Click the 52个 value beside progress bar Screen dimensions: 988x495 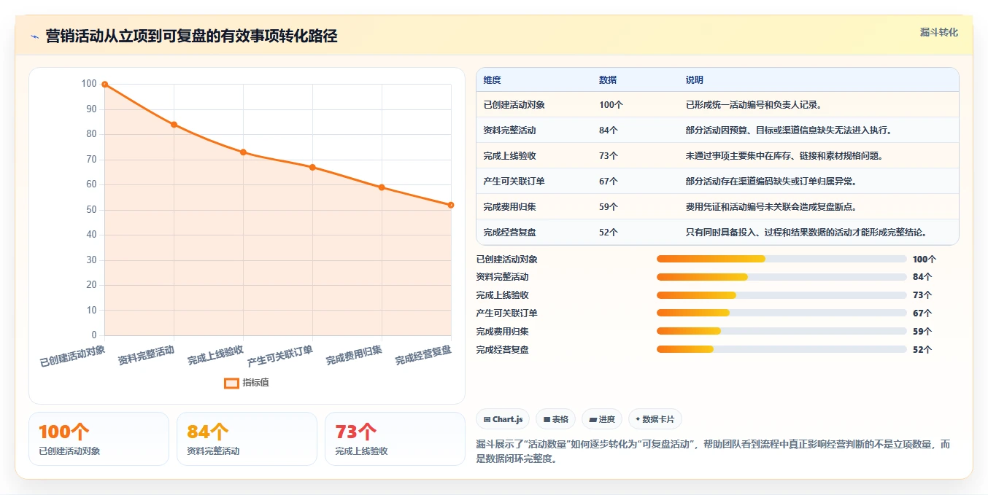pyautogui.click(x=922, y=349)
